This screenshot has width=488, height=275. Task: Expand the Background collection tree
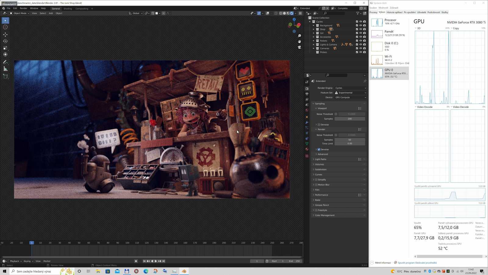(x=314, y=25)
